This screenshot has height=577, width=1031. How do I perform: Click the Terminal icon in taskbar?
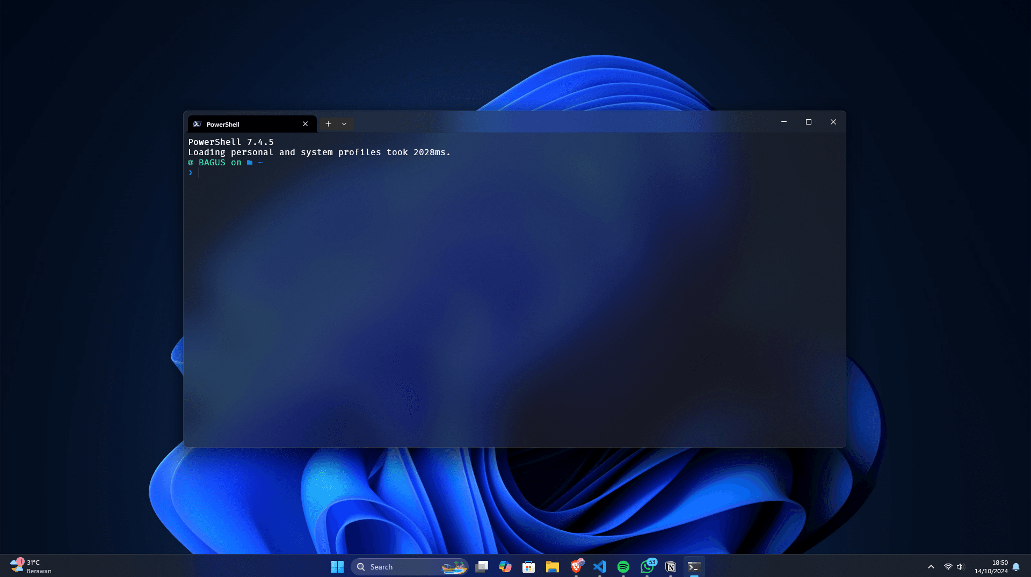click(694, 567)
